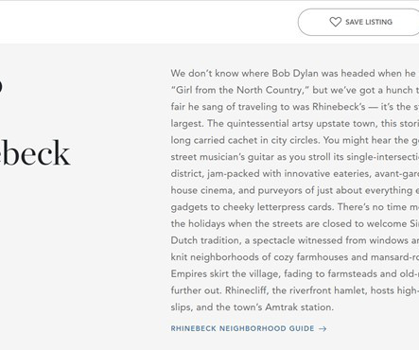This screenshot has width=419, height=350.
Task: Click the heart icon in Save Listing
Action: [x=335, y=22]
